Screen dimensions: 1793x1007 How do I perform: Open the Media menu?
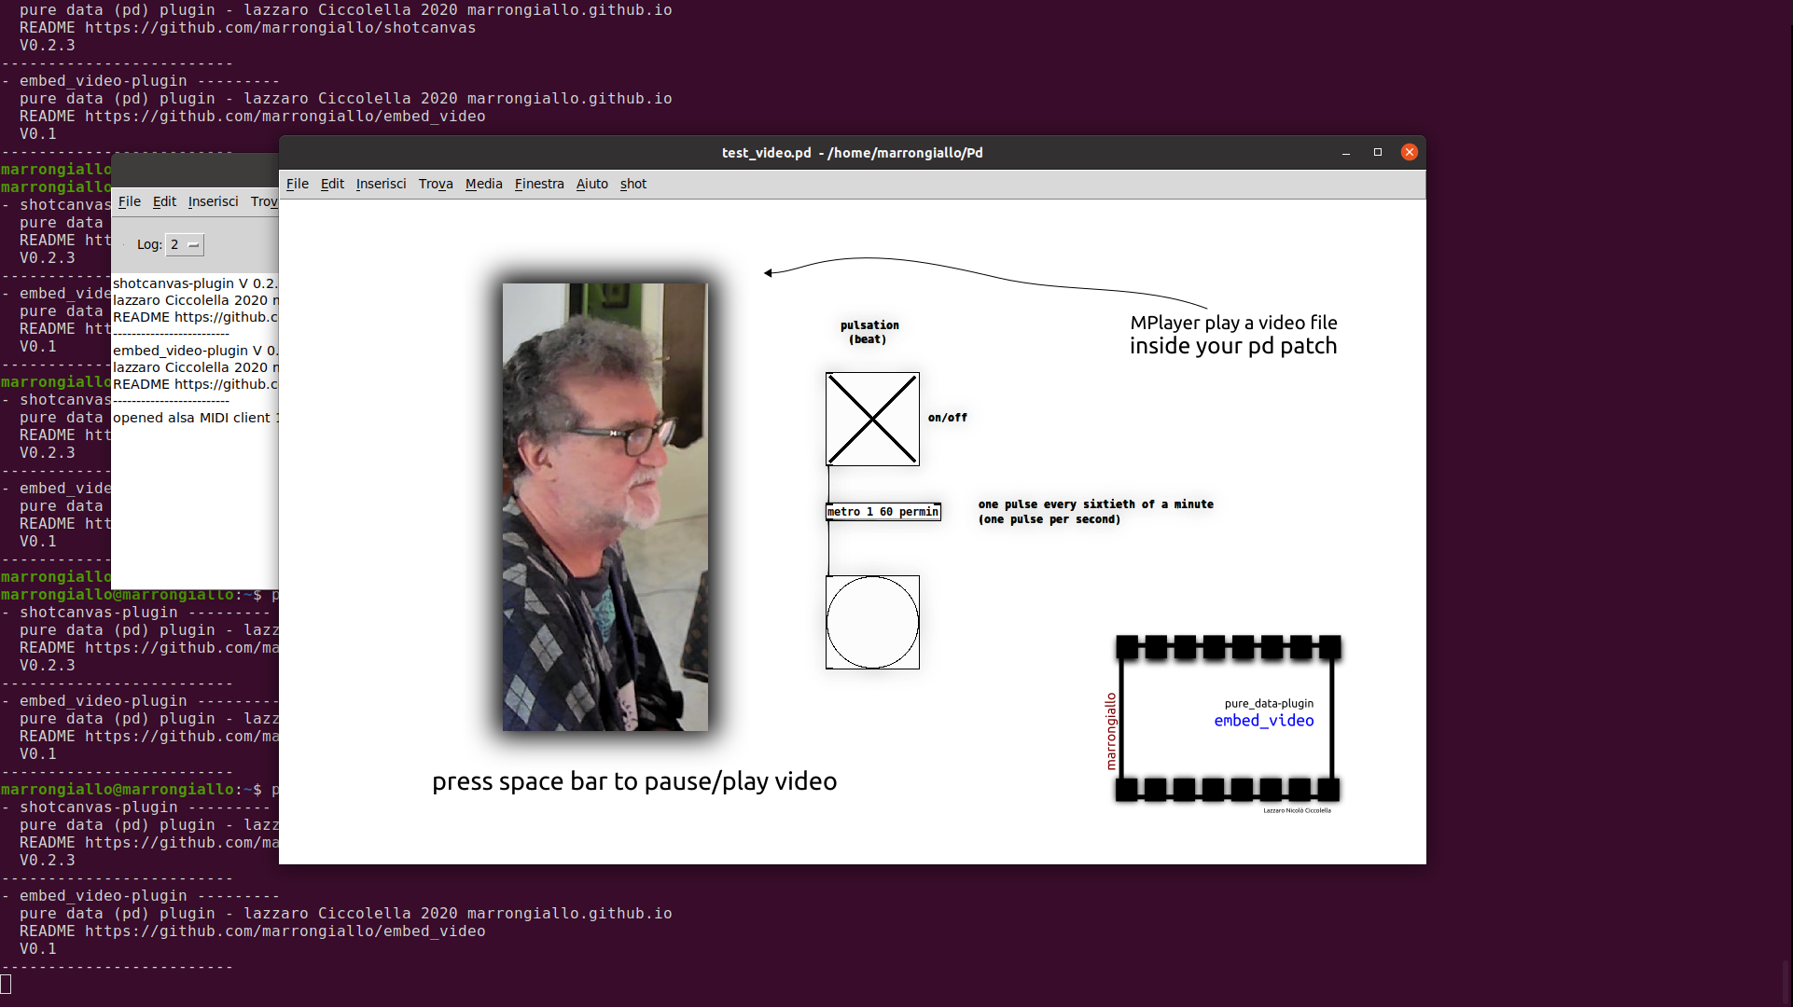tap(482, 184)
